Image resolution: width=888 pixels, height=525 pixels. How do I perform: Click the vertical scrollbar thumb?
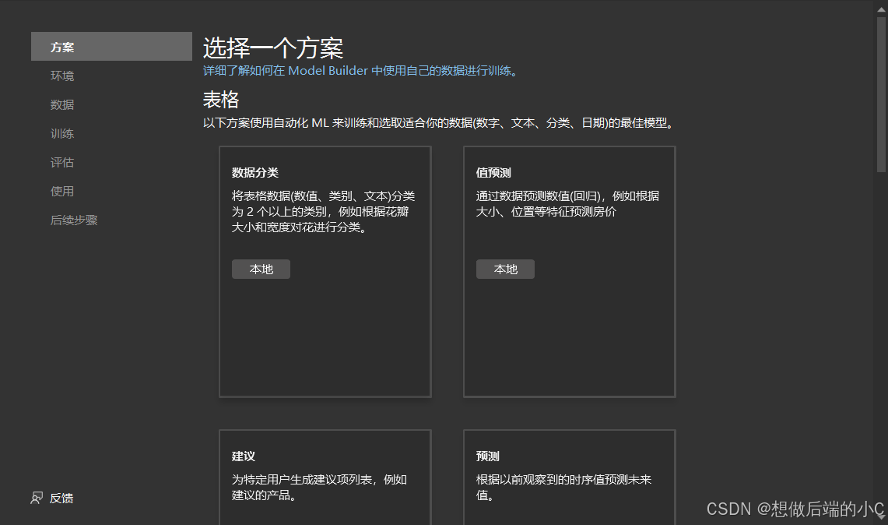coord(881,94)
